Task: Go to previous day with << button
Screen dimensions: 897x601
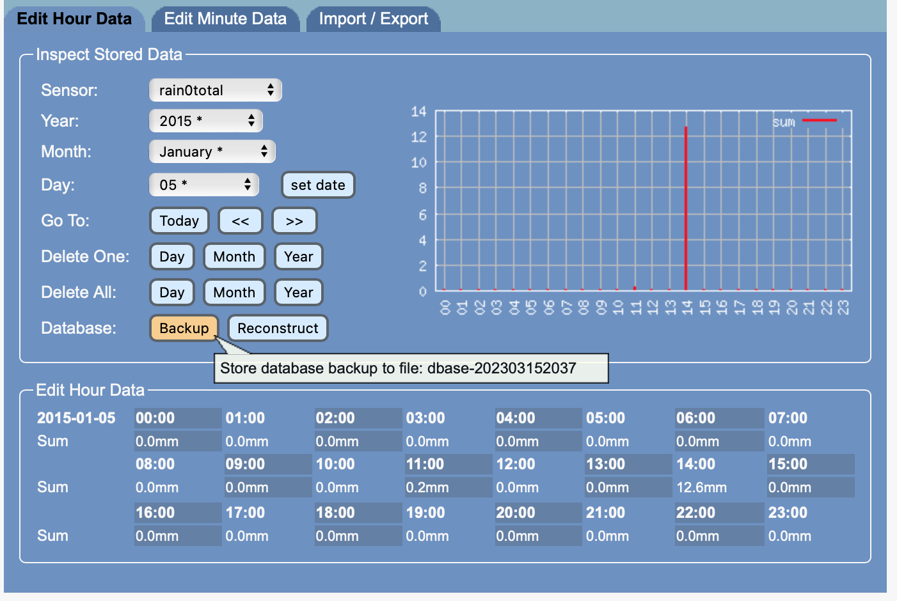Action: (x=240, y=221)
